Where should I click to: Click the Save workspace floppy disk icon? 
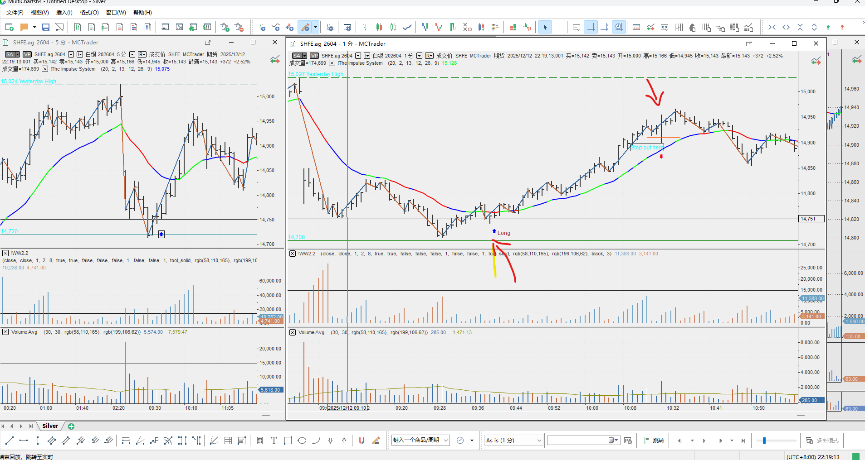click(x=46, y=27)
